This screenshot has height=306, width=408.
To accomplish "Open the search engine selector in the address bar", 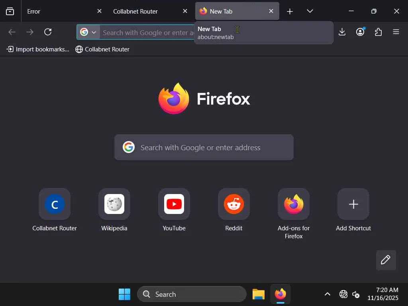I will [88, 32].
